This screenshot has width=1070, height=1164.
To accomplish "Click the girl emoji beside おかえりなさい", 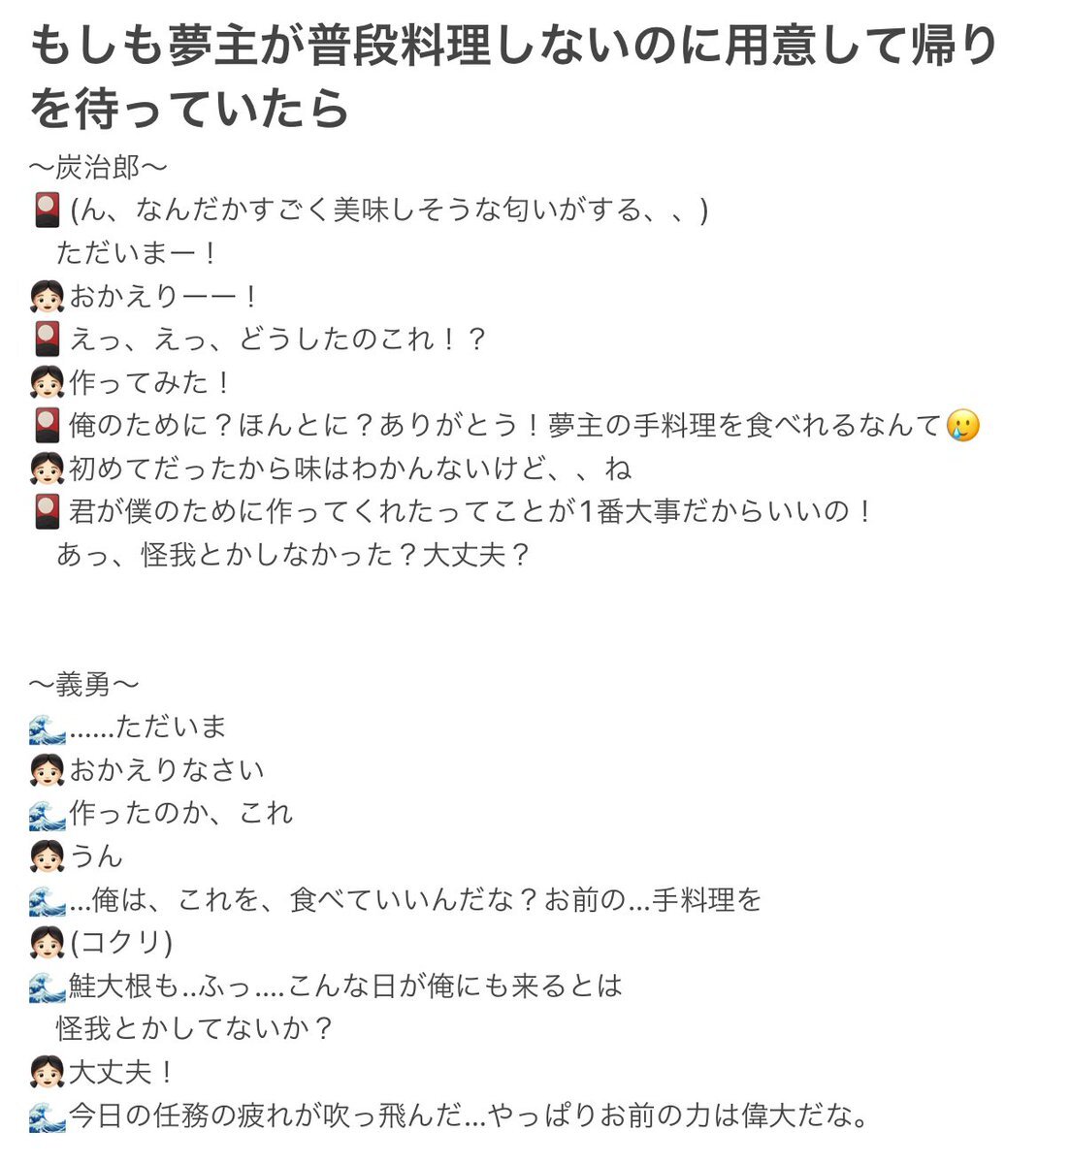I will [47, 770].
